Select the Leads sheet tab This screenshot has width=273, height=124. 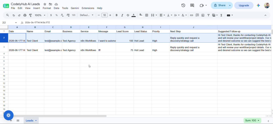pyautogui.click(x=31, y=120)
